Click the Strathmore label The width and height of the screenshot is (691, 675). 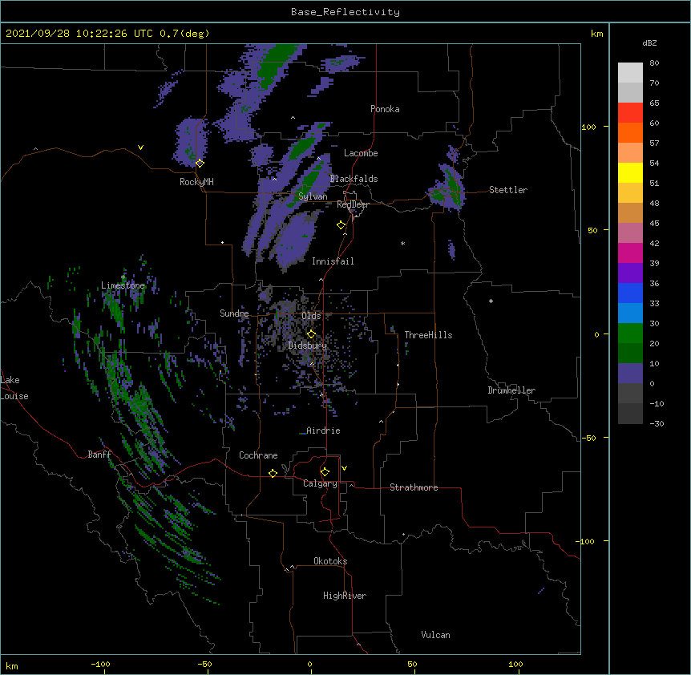(x=414, y=487)
